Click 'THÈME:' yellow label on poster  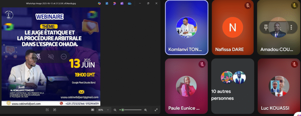pyautogui.click(x=49, y=27)
